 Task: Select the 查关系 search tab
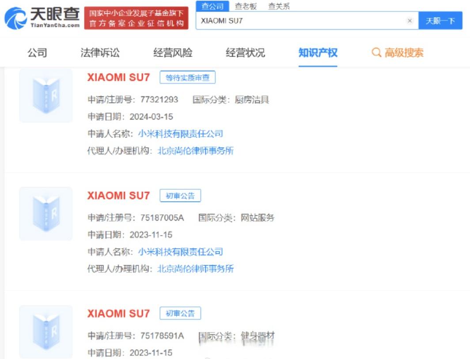coord(279,6)
